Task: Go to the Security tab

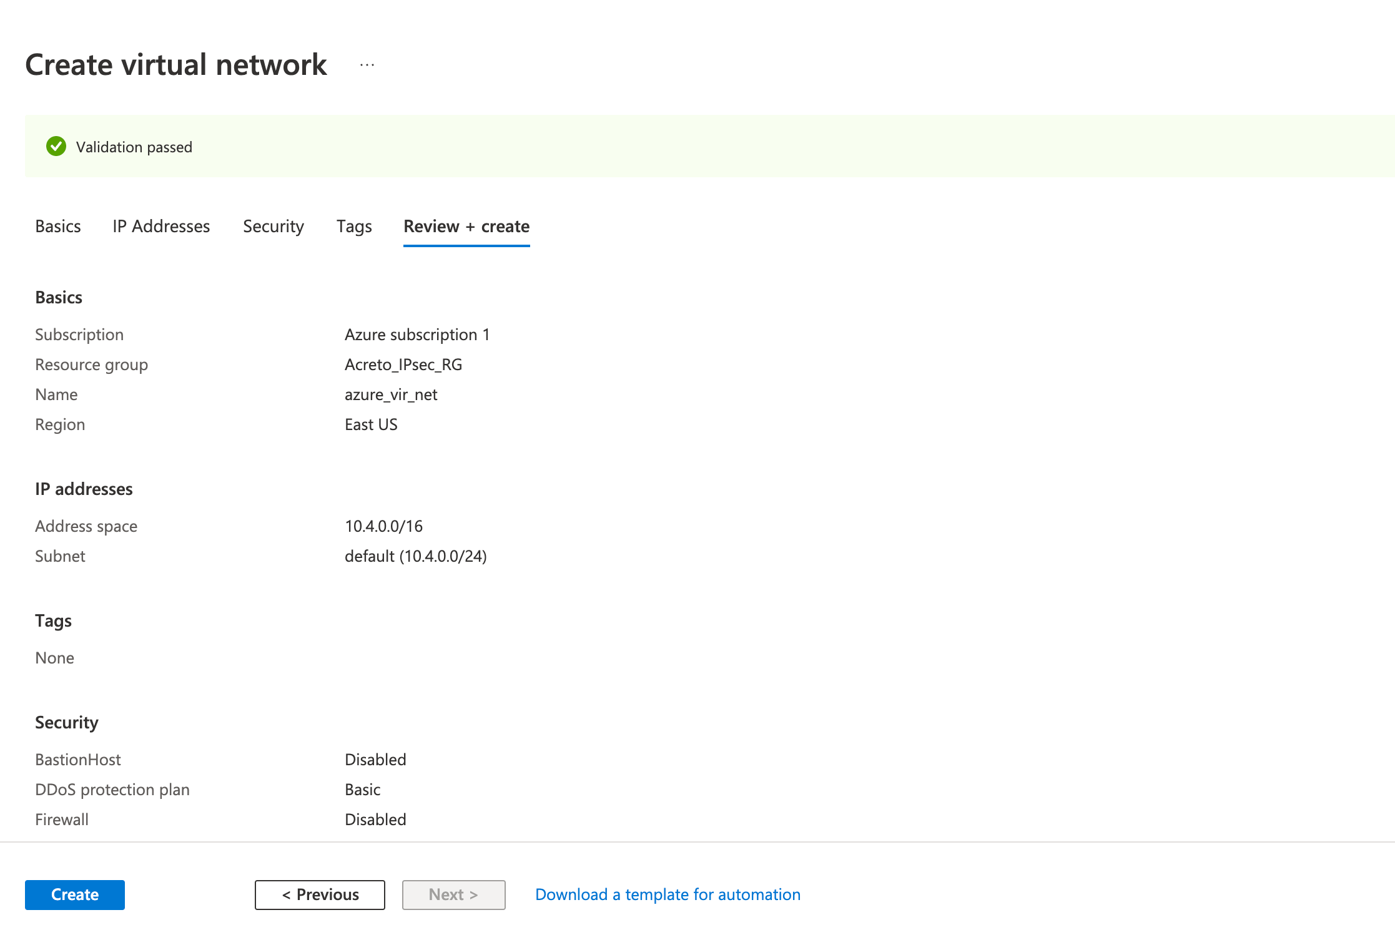Action: coord(274,226)
